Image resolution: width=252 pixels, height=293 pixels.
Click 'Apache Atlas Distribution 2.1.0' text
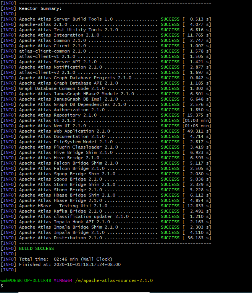(x=60, y=238)
